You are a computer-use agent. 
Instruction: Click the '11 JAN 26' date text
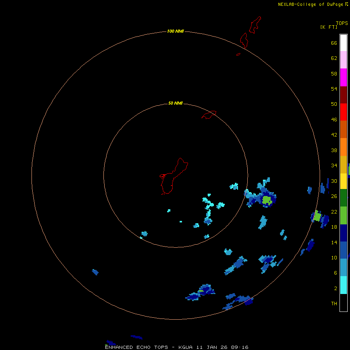[x=212, y=347]
